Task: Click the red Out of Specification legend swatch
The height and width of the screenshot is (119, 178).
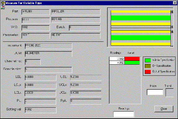Action: pyautogui.click(x=148, y=72)
